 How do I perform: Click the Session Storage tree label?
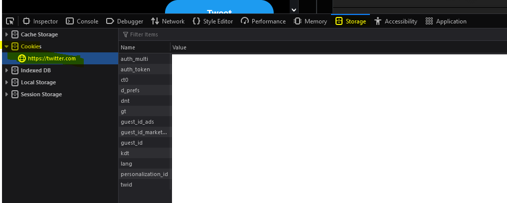pos(41,94)
